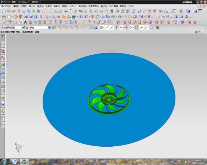Image resolution: width=207 pixels, height=165 pixels.
Task: Click the Expression x² icon
Action: [144, 11]
